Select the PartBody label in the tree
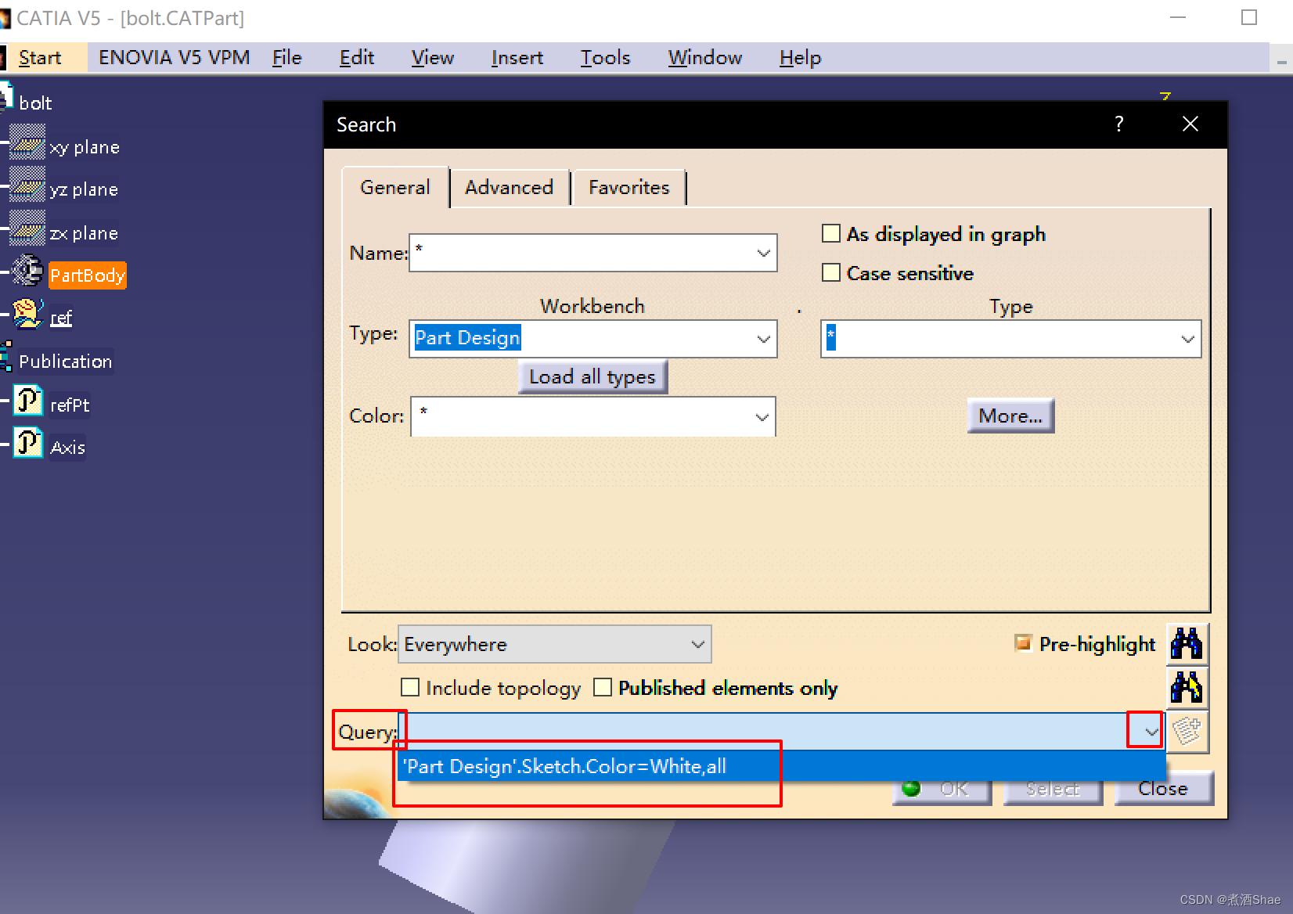The height and width of the screenshot is (914, 1293). pyautogui.click(x=87, y=275)
